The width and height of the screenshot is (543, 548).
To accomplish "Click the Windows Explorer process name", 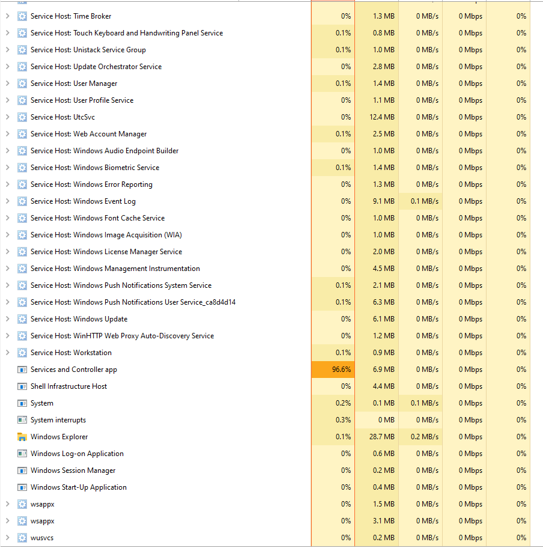I will pyautogui.click(x=59, y=437).
